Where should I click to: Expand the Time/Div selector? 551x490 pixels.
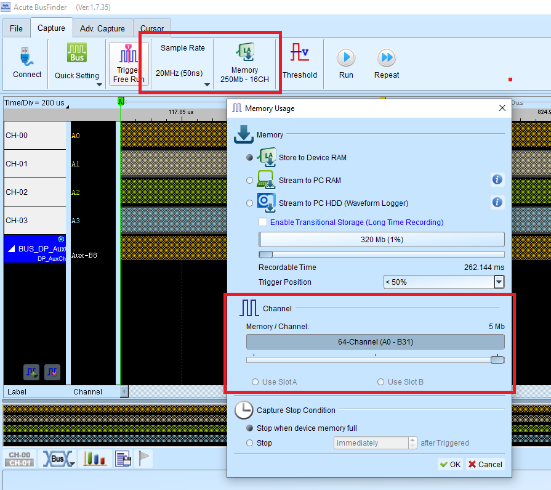(68, 107)
